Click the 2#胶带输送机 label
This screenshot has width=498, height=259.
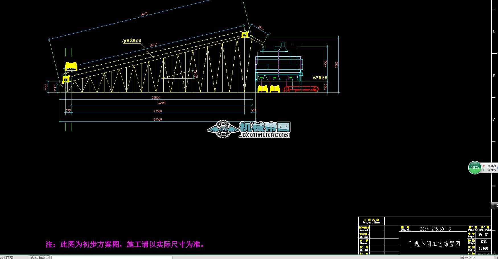(131, 41)
